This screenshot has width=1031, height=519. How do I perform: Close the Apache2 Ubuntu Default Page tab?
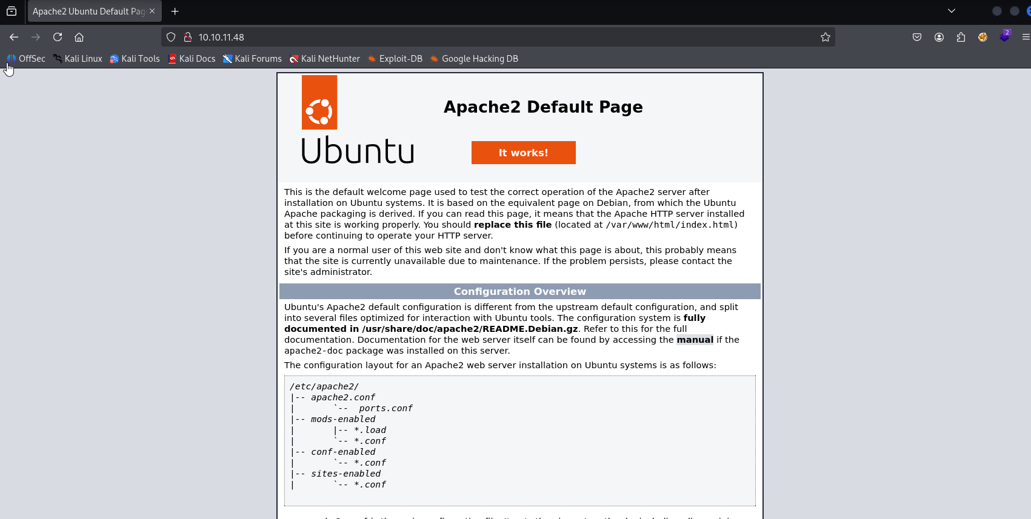click(x=152, y=11)
